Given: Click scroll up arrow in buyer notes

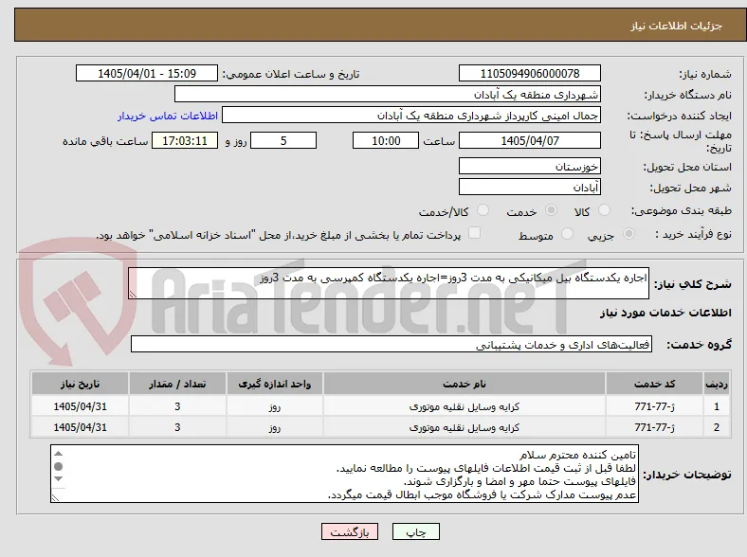Looking at the screenshot, I should (58, 453).
